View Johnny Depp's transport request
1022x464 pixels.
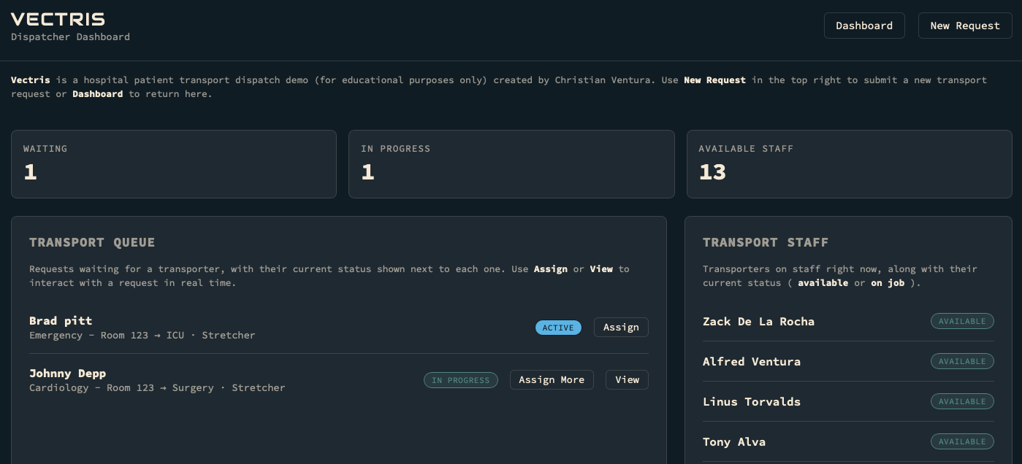(x=627, y=380)
